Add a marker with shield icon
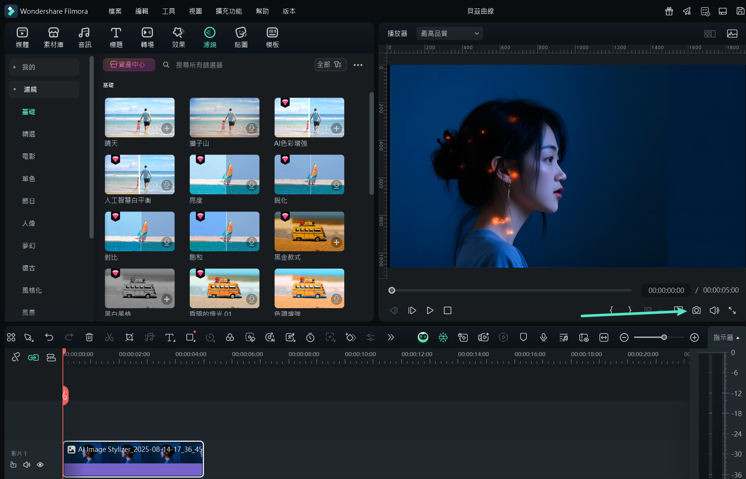 pyautogui.click(x=524, y=337)
